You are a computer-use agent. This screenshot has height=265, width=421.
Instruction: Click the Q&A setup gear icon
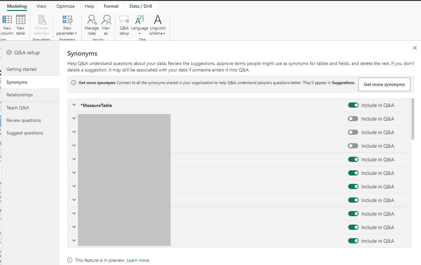tap(10, 52)
